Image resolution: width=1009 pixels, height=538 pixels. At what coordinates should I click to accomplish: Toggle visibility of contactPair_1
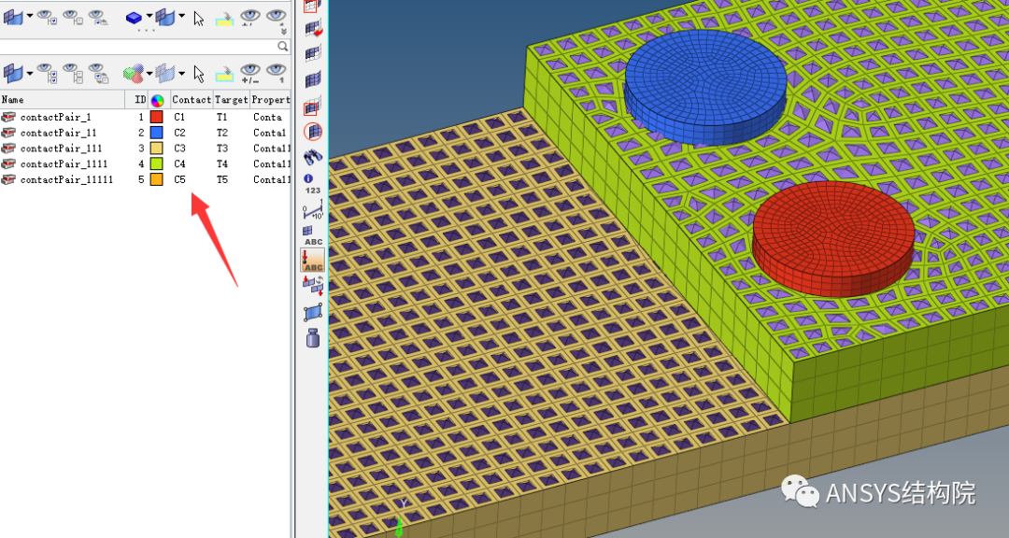point(9,117)
